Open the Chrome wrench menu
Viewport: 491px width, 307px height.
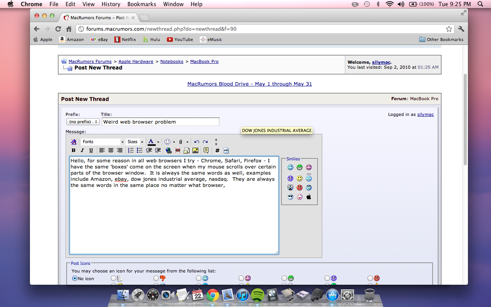(461, 29)
